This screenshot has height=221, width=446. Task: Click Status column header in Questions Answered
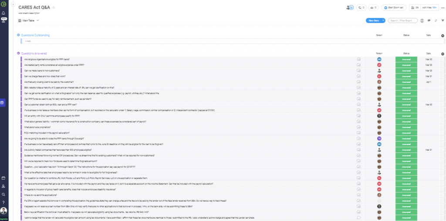(406, 54)
